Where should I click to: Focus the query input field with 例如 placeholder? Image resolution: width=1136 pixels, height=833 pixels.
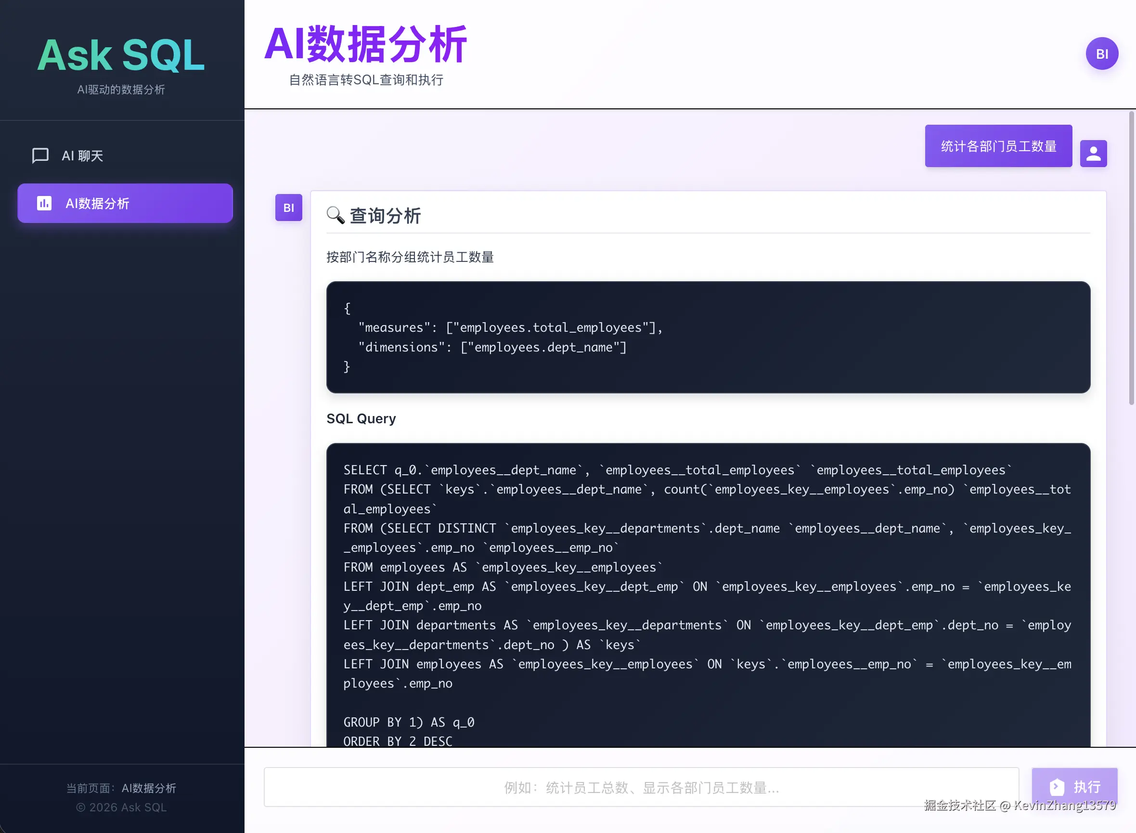point(641,787)
